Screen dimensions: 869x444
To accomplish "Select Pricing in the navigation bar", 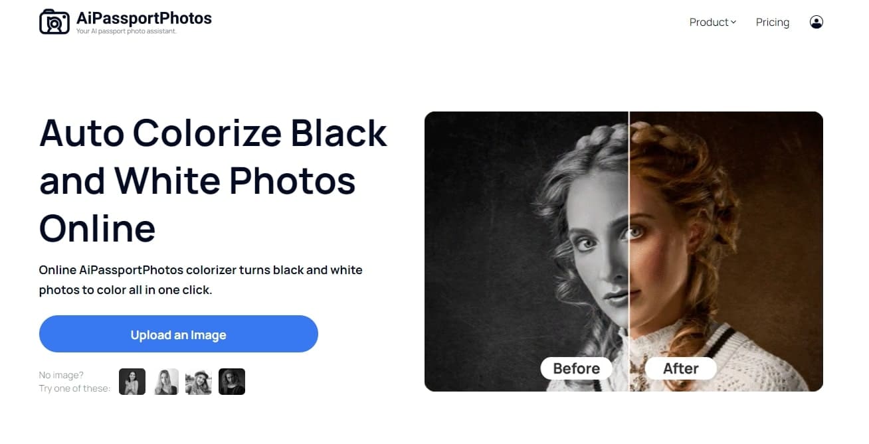I will (772, 22).
